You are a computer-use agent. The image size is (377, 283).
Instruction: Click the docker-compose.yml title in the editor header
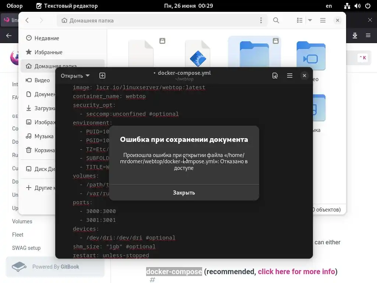[x=184, y=73]
